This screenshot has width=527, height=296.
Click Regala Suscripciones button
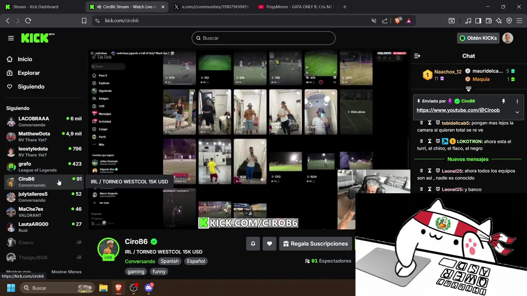[316, 244]
